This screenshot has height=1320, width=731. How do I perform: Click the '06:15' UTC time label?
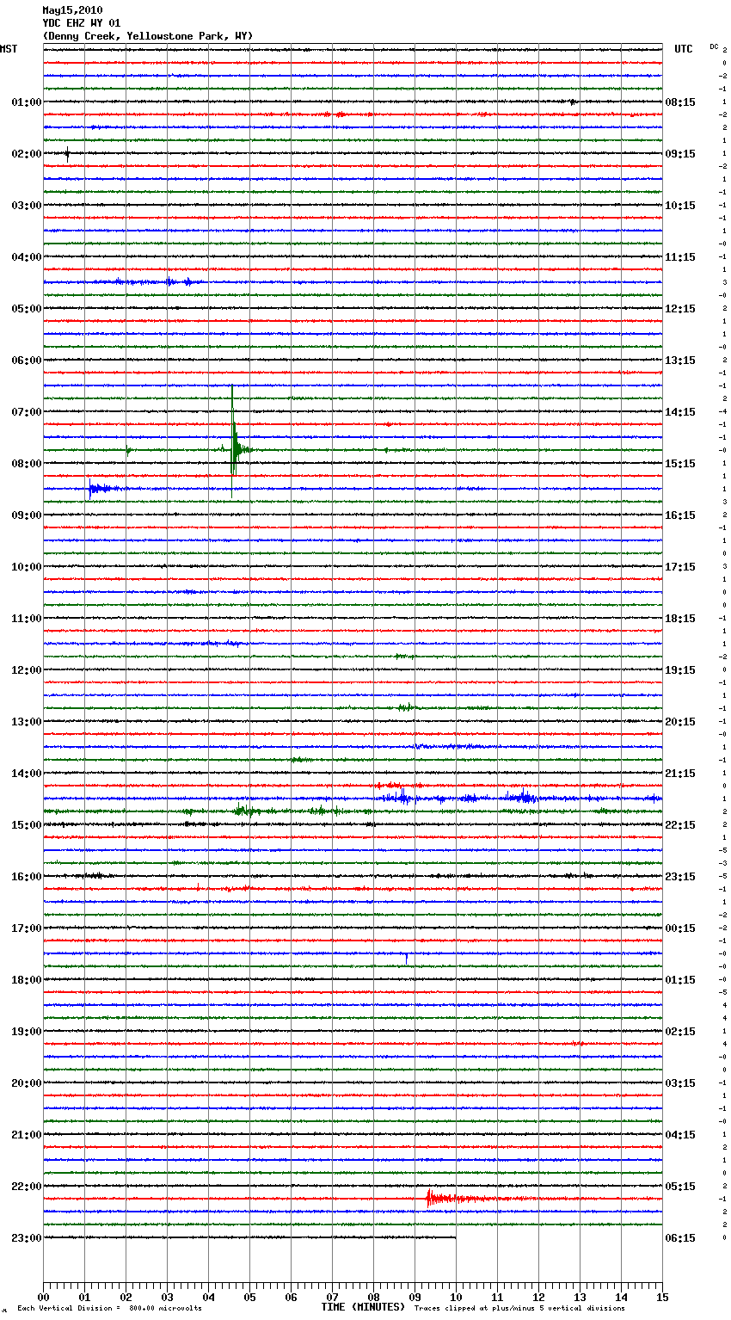680,1238
